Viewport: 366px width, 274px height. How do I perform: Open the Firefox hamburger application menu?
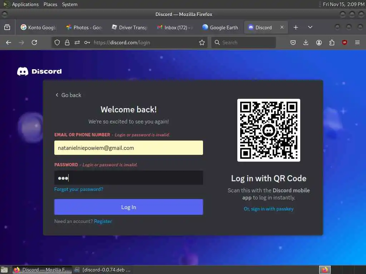[x=357, y=42]
